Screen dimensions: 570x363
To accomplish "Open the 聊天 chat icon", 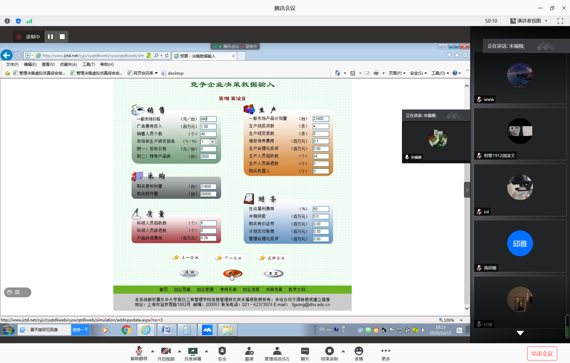I will click(305, 351).
